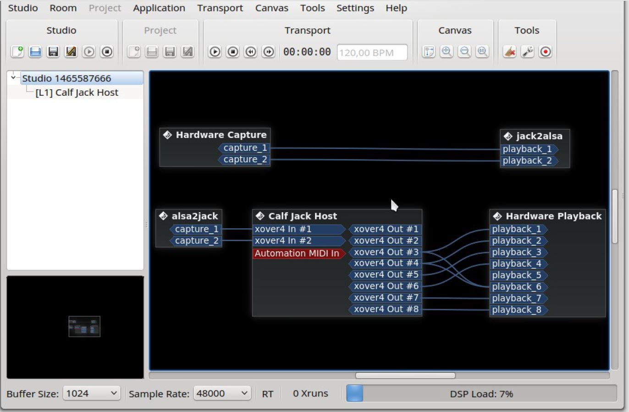Image resolution: width=629 pixels, height=412 pixels.
Task: Click the canvas horizontal scrollbar handle
Action: pyautogui.click(x=405, y=375)
